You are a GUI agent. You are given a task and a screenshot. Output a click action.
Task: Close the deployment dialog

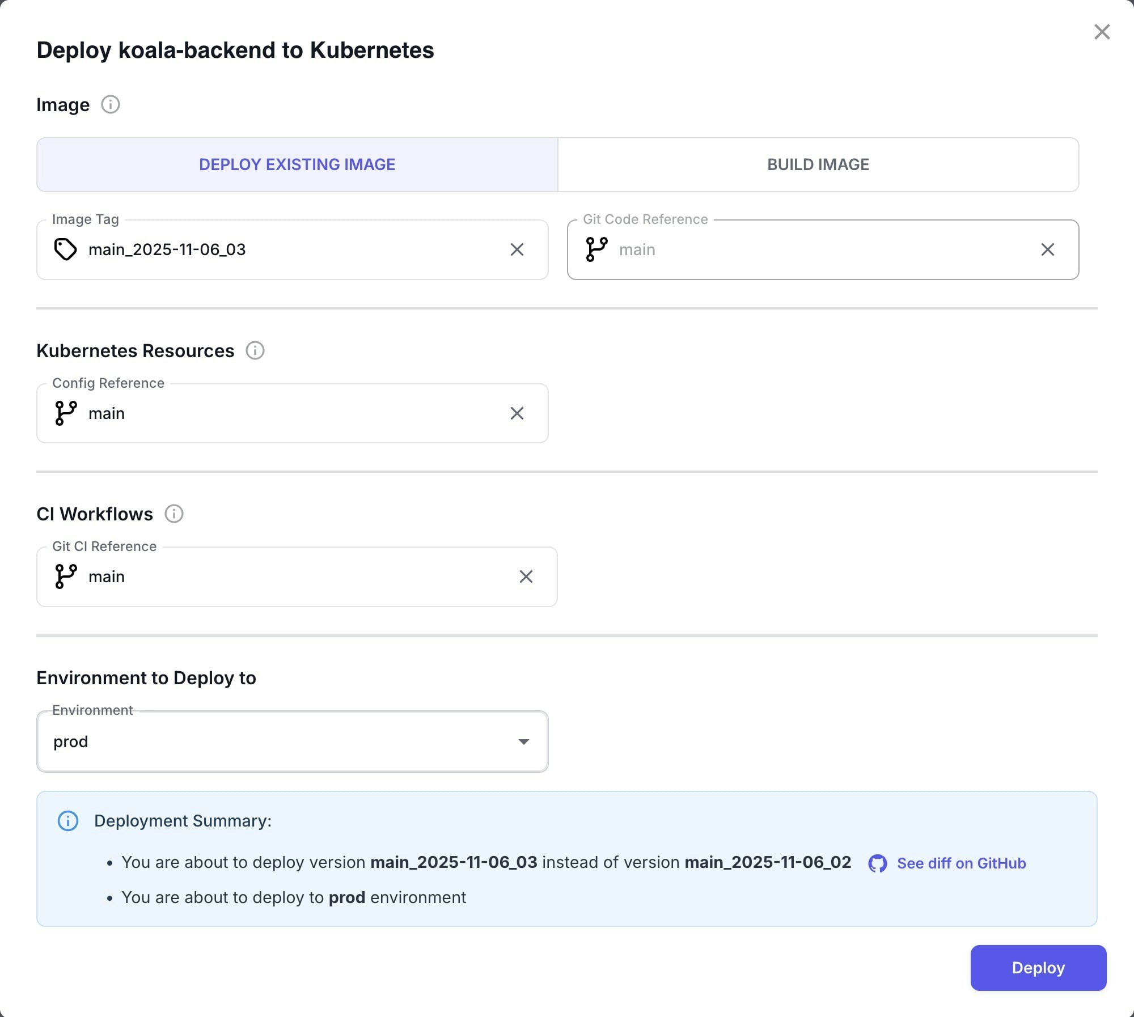click(x=1102, y=32)
